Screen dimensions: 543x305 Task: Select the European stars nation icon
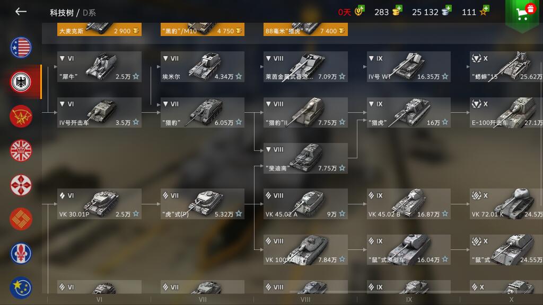click(21, 288)
